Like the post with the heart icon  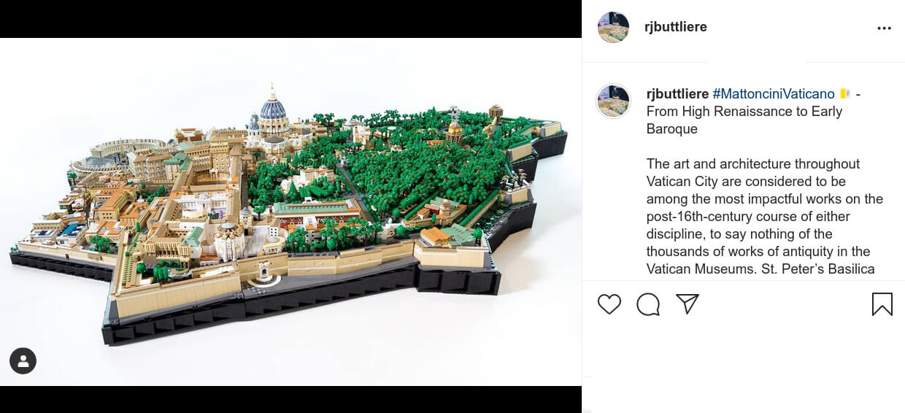[609, 304]
